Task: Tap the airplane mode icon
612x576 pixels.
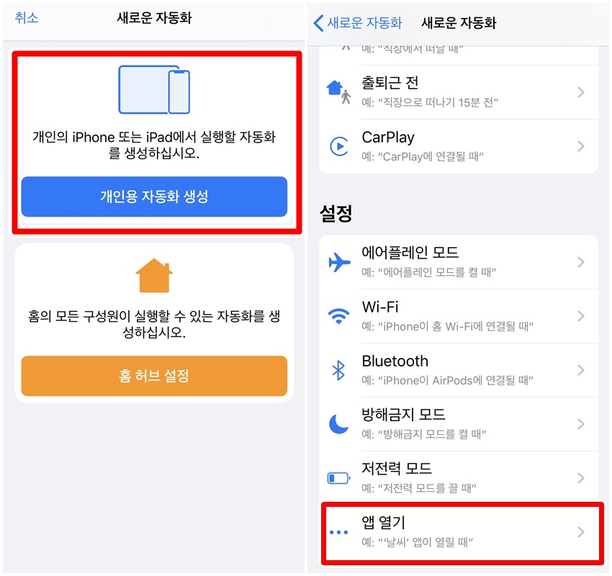Action: pyautogui.click(x=338, y=262)
